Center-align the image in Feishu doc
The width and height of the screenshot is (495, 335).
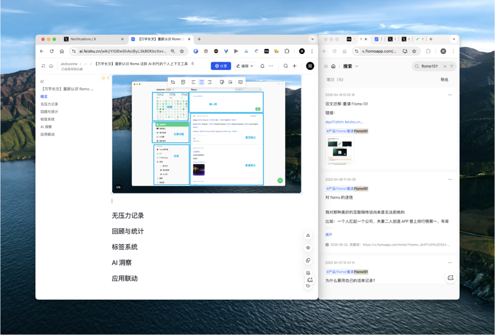pyautogui.click(x=201, y=82)
